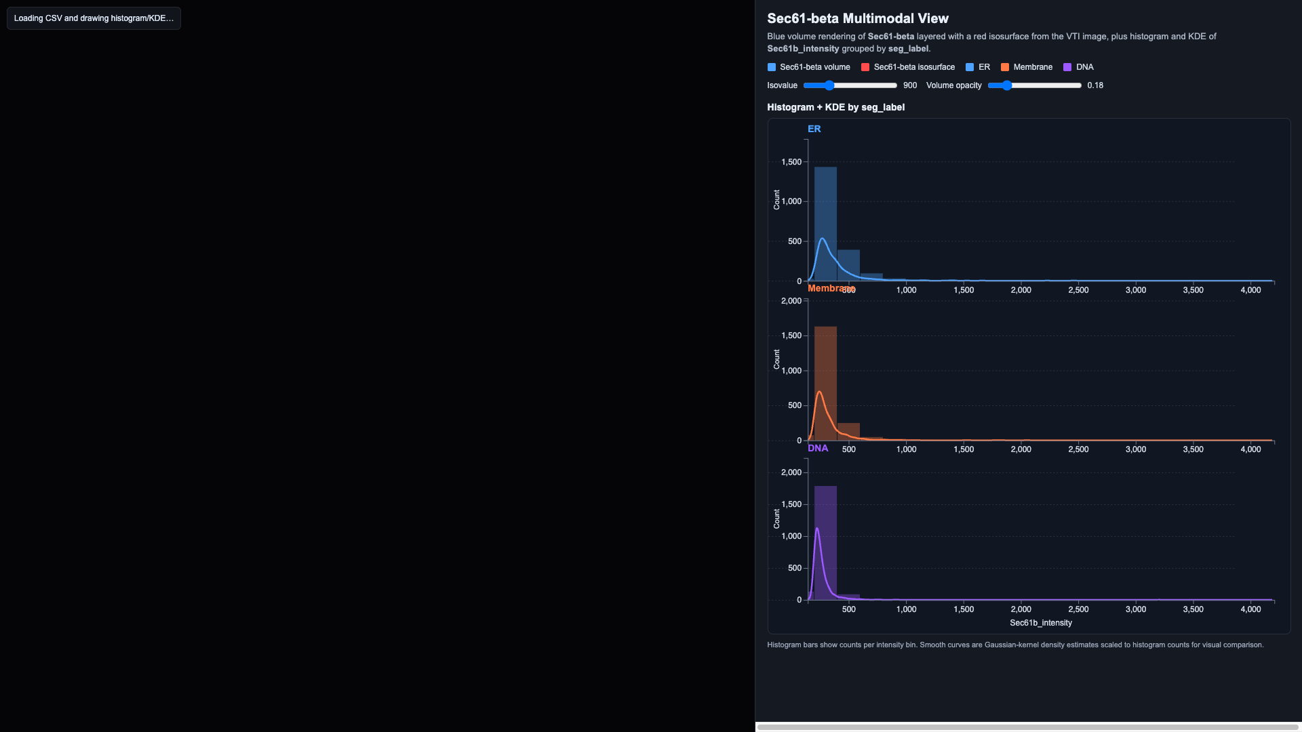This screenshot has width=1302, height=732.
Task: Click the 'Sec61-beta Multimodal View' title
Action: [x=858, y=18]
